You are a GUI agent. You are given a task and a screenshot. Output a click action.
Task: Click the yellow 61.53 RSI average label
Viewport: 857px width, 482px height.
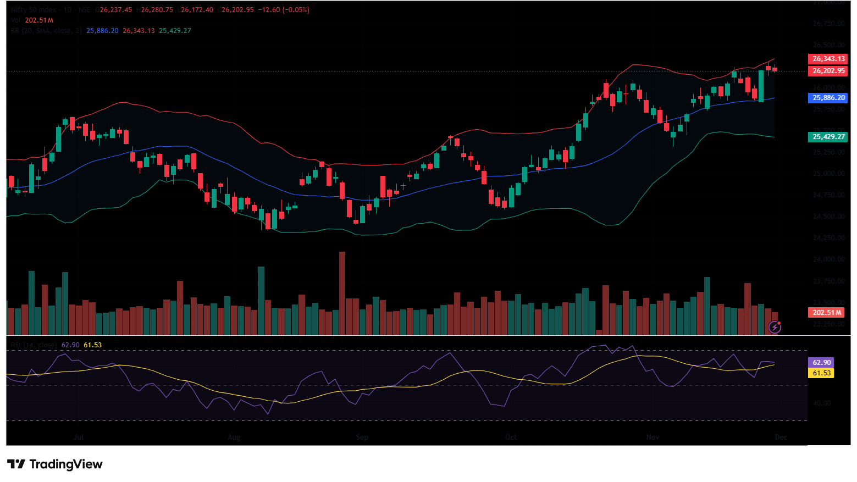pos(821,373)
